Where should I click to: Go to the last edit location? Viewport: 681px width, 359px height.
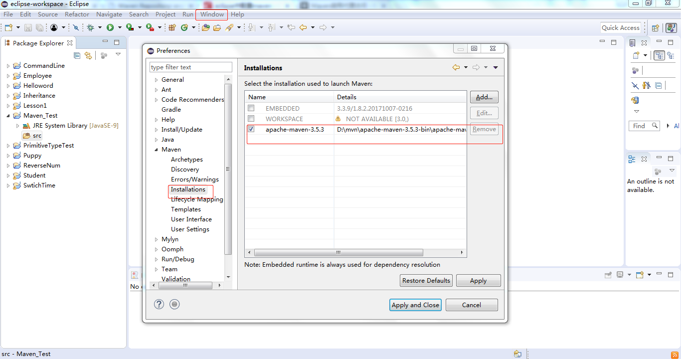(x=291, y=27)
